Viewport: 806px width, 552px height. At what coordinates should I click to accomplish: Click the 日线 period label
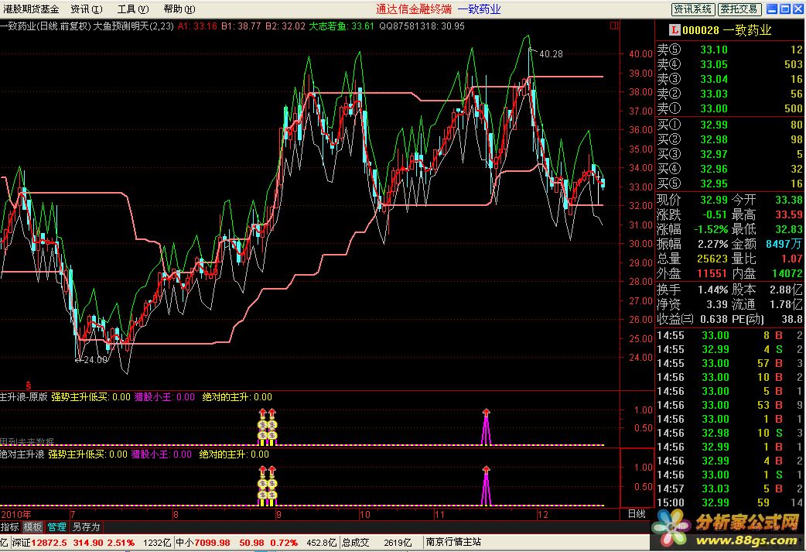[637, 513]
